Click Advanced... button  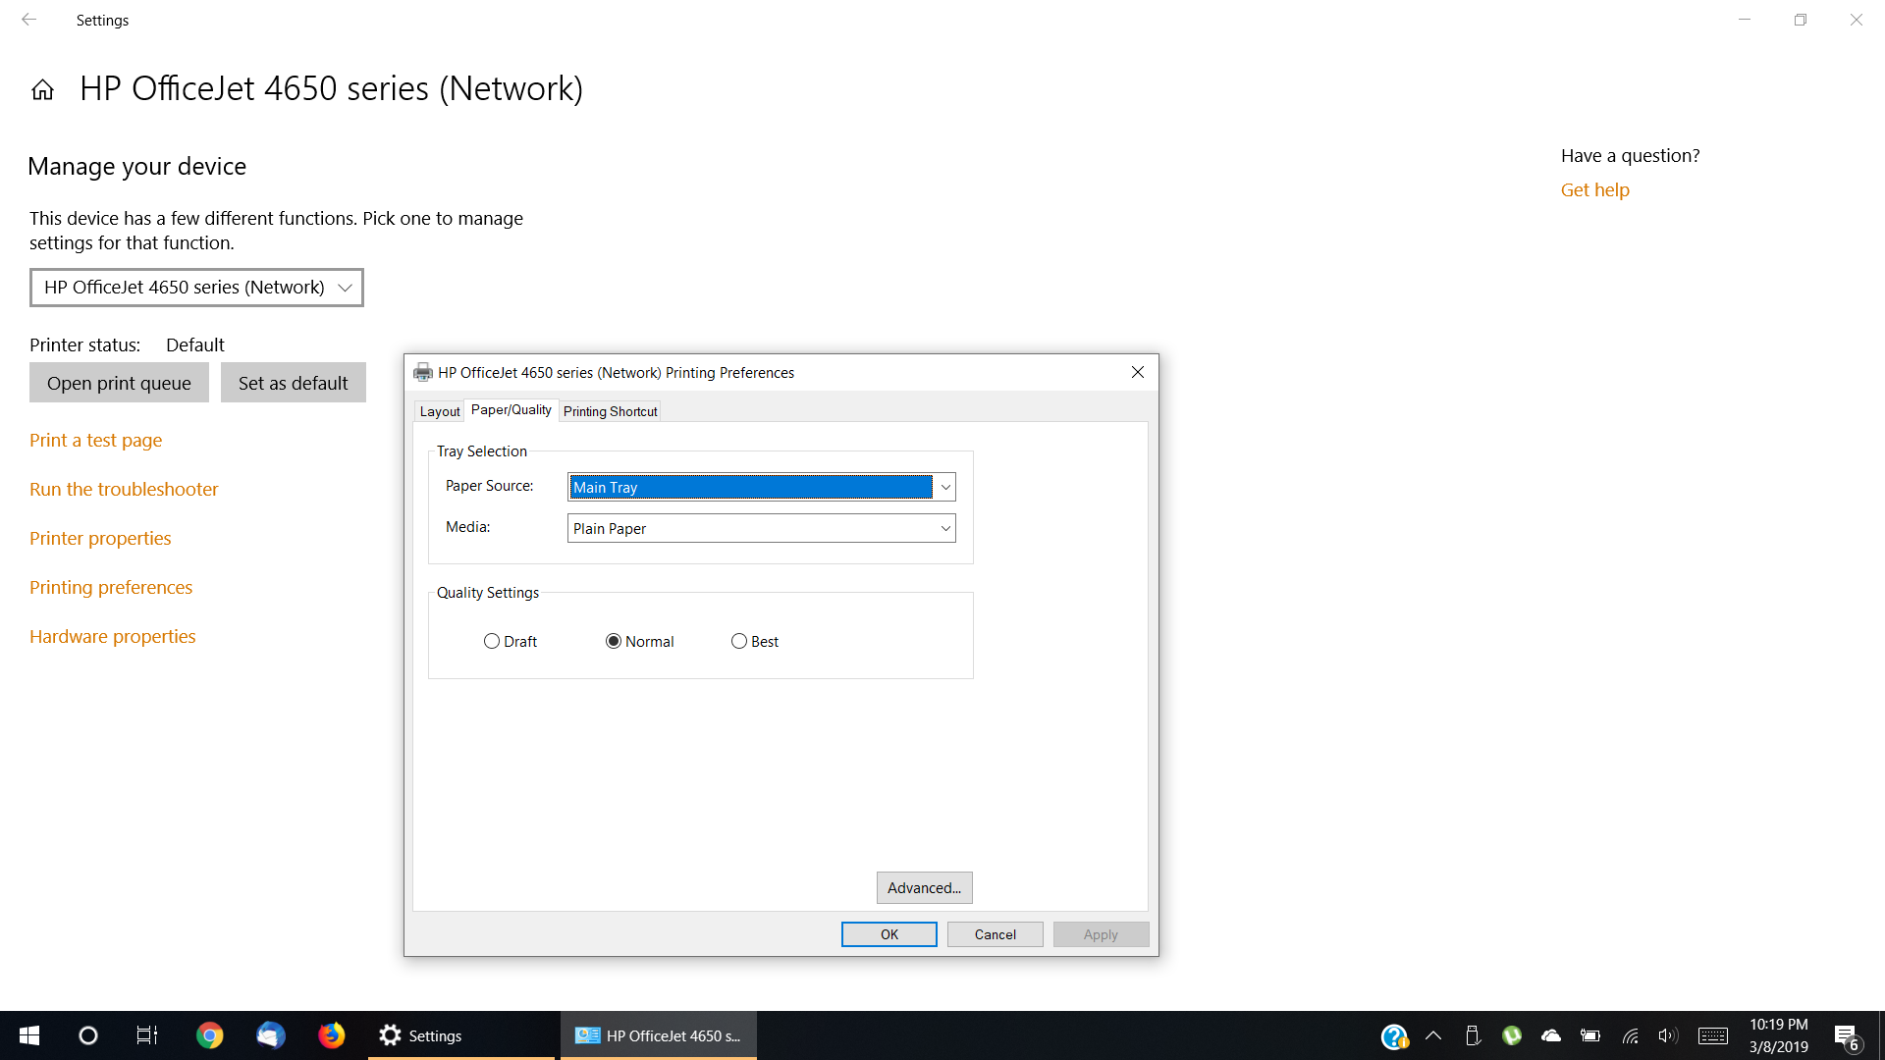pos(924,887)
